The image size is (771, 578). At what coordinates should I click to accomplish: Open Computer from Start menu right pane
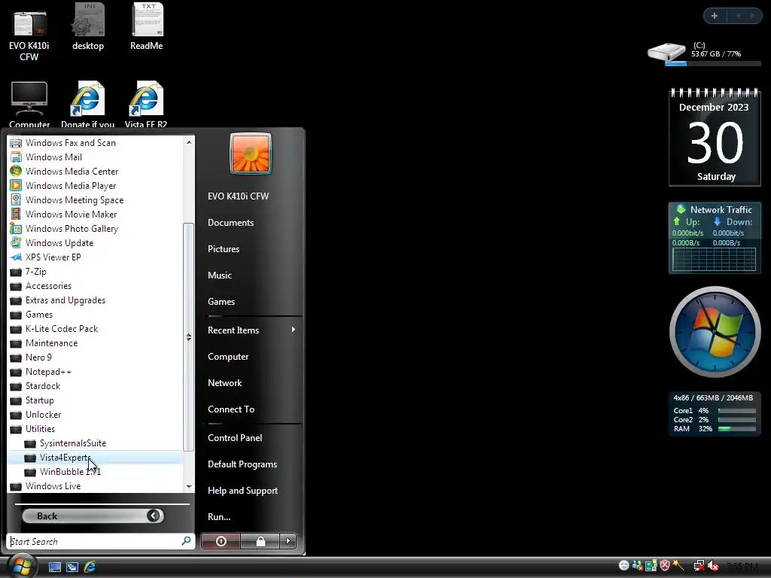point(228,357)
